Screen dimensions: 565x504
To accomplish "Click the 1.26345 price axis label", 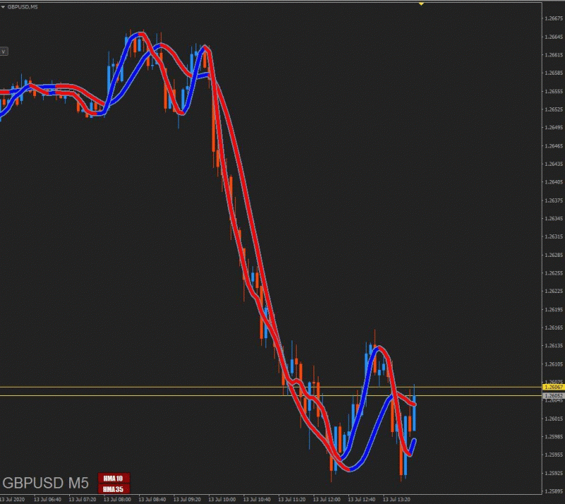I will pos(554,218).
